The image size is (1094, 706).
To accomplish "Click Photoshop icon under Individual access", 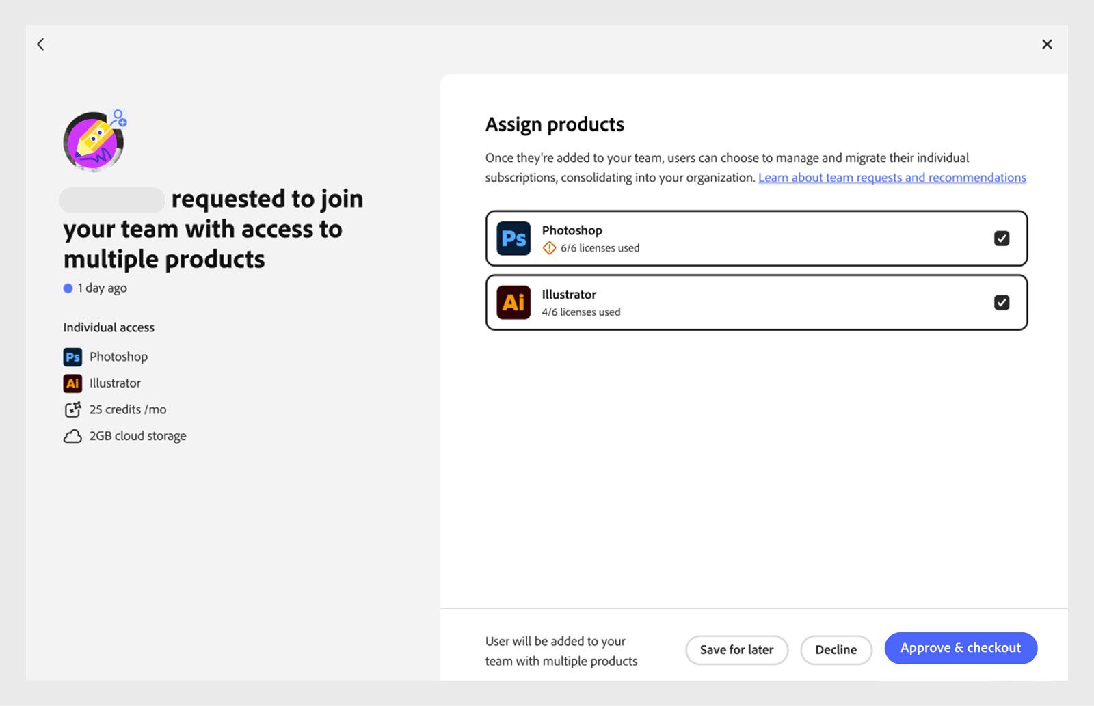I will (72, 357).
